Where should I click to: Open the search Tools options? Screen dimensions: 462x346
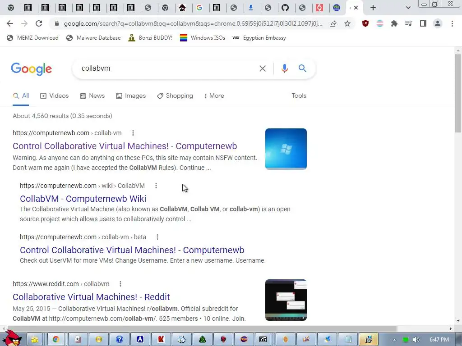click(x=299, y=96)
